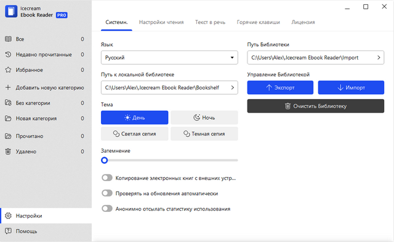Expand the local library Bookshelf path chevron

point(233,87)
